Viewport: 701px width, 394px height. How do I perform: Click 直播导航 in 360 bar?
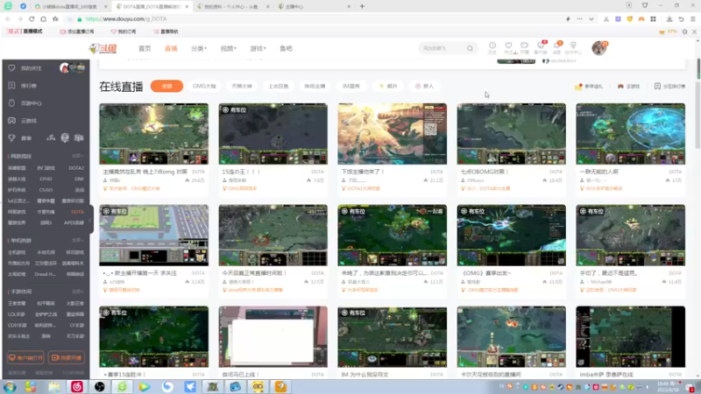pyautogui.click(x=166, y=32)
